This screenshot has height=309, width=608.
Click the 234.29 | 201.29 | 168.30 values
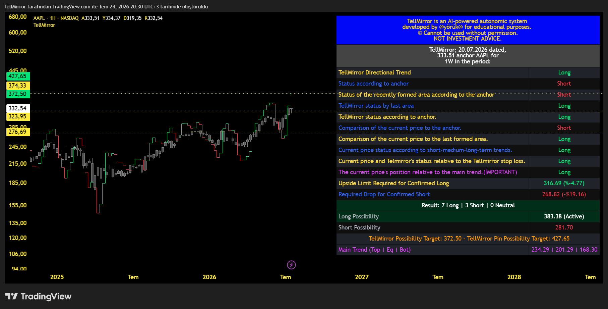coord(564,250)
